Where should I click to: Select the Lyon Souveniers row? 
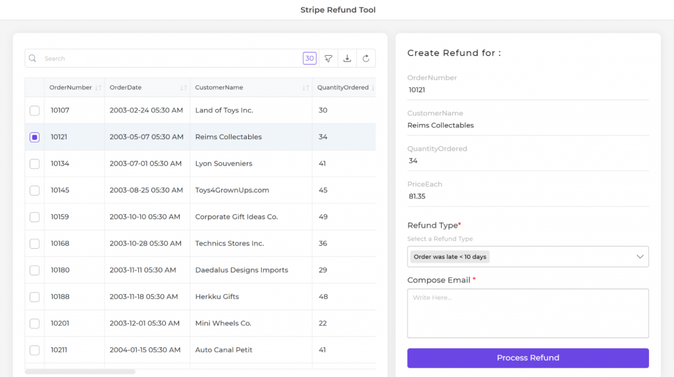[x=224, y=164]
